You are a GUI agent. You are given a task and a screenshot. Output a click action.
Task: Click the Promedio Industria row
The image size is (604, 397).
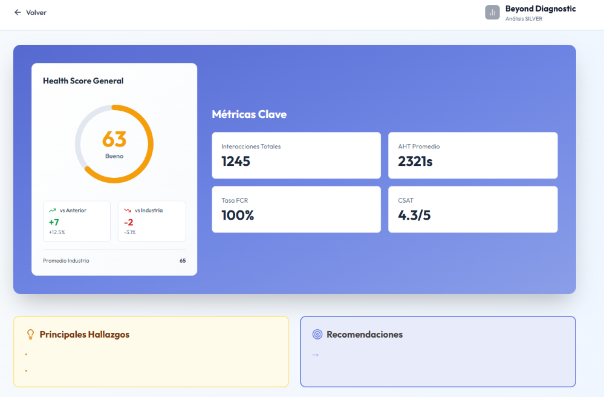click(x=114, y=261)
